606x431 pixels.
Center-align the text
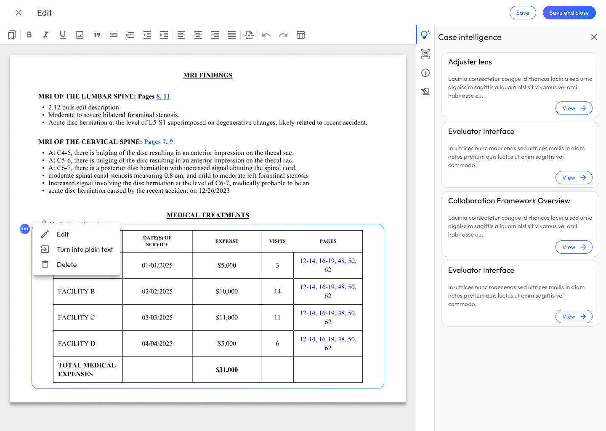point(198,35)
